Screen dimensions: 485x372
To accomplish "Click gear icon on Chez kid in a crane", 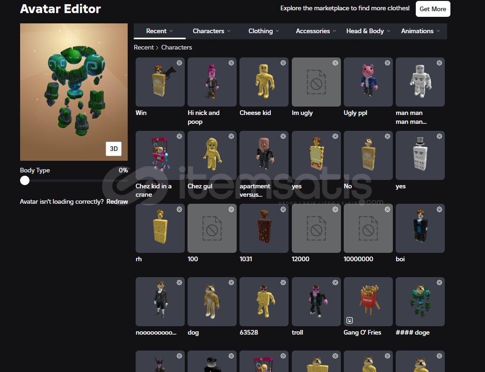I will [x=180, y=136].
